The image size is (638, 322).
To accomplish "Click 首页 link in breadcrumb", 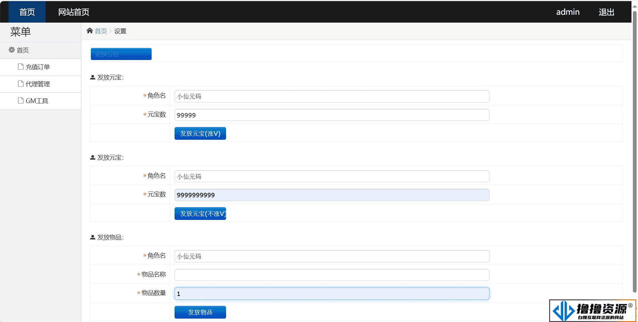I will click(x=101, y=31).
